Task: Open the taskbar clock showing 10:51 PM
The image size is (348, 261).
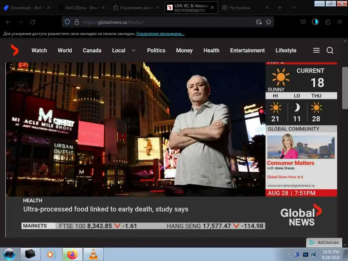Action: (x=331, y=255)
